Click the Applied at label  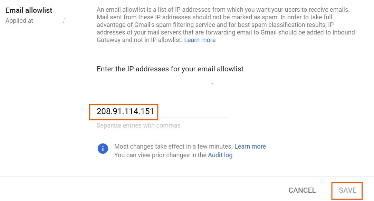click(19, 21)
